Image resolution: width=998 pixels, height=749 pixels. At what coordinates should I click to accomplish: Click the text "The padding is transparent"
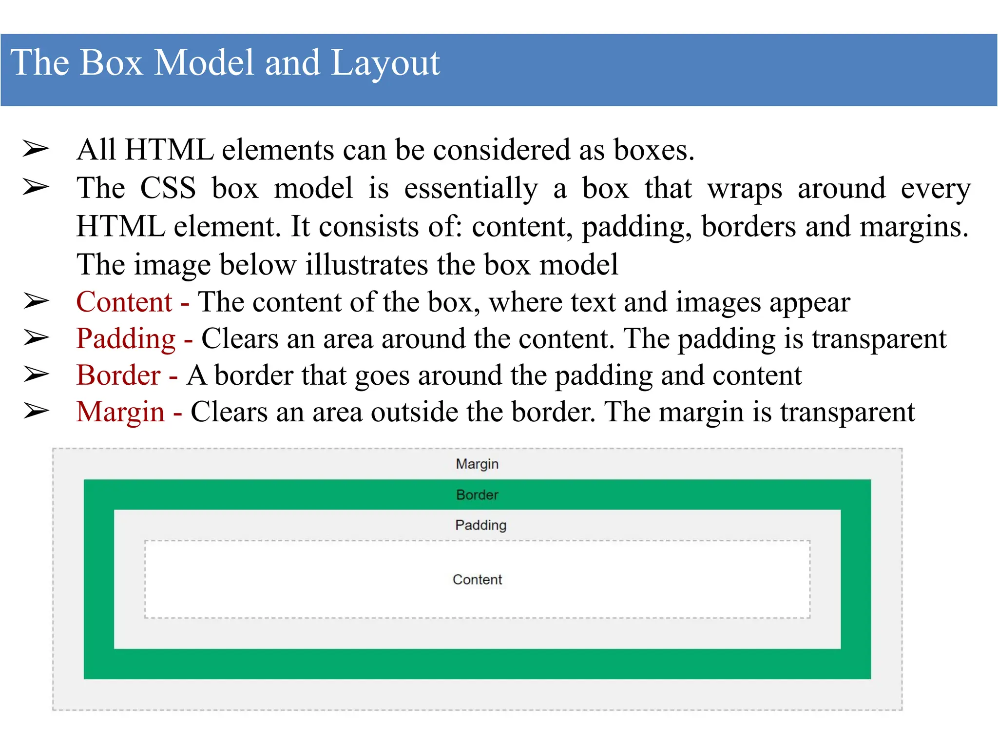[x=785, y=339]
